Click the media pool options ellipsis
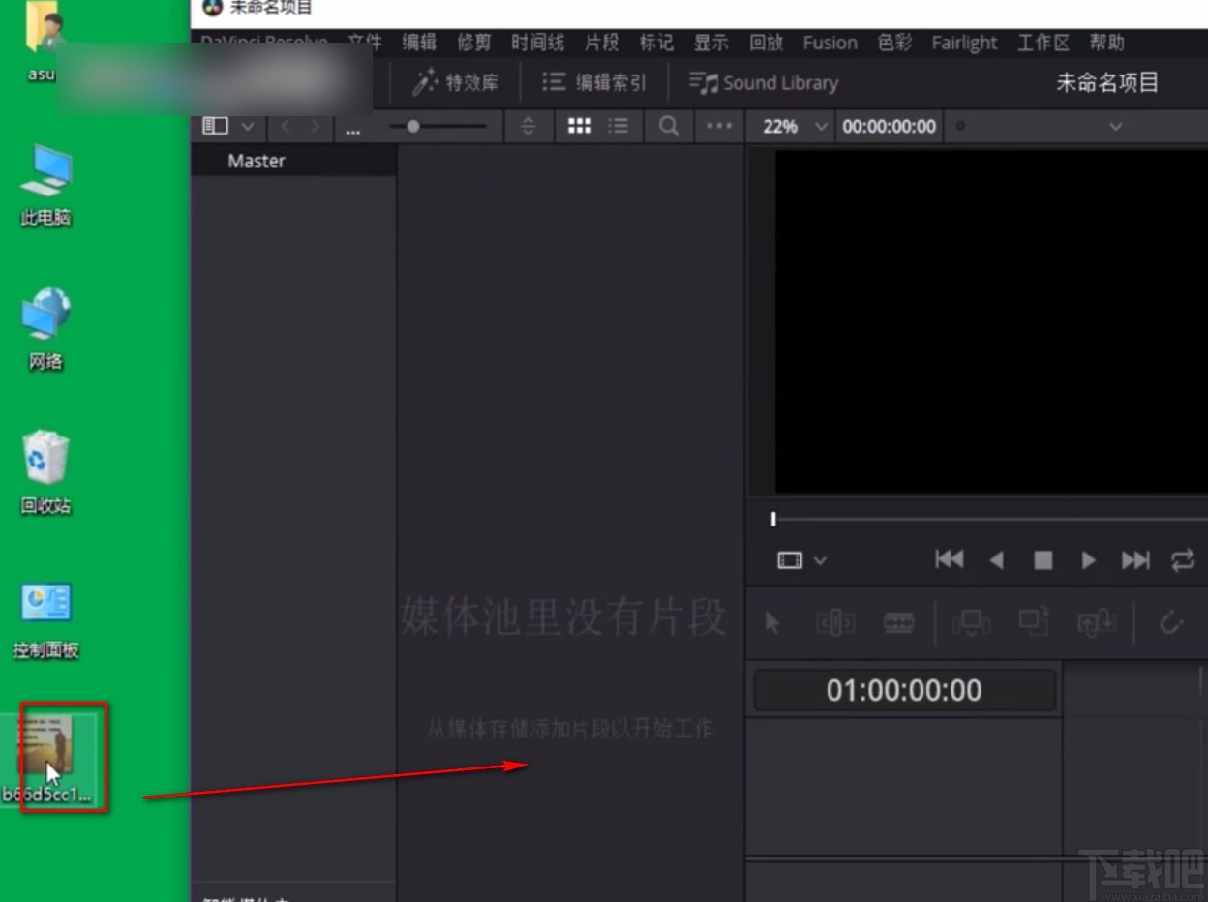 click(718, 126)
